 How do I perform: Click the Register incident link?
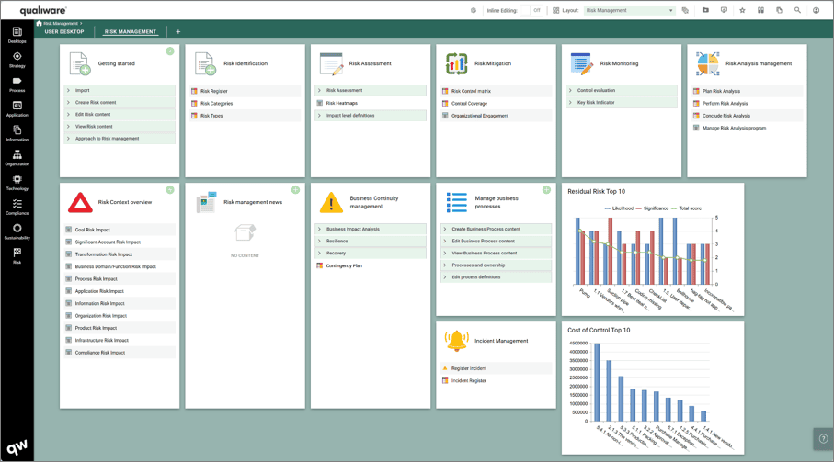469,368
